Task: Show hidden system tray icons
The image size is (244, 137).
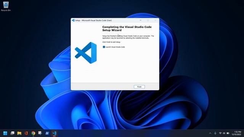Action: point(210,133)
